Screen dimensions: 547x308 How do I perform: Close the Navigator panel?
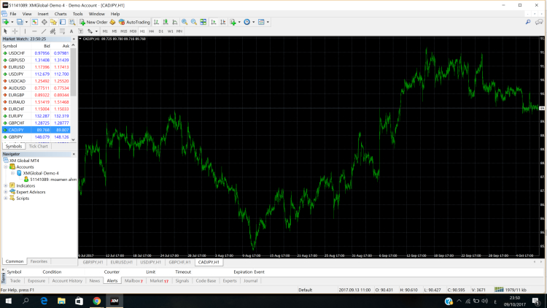pyautogui.click(x=74, y=154)
